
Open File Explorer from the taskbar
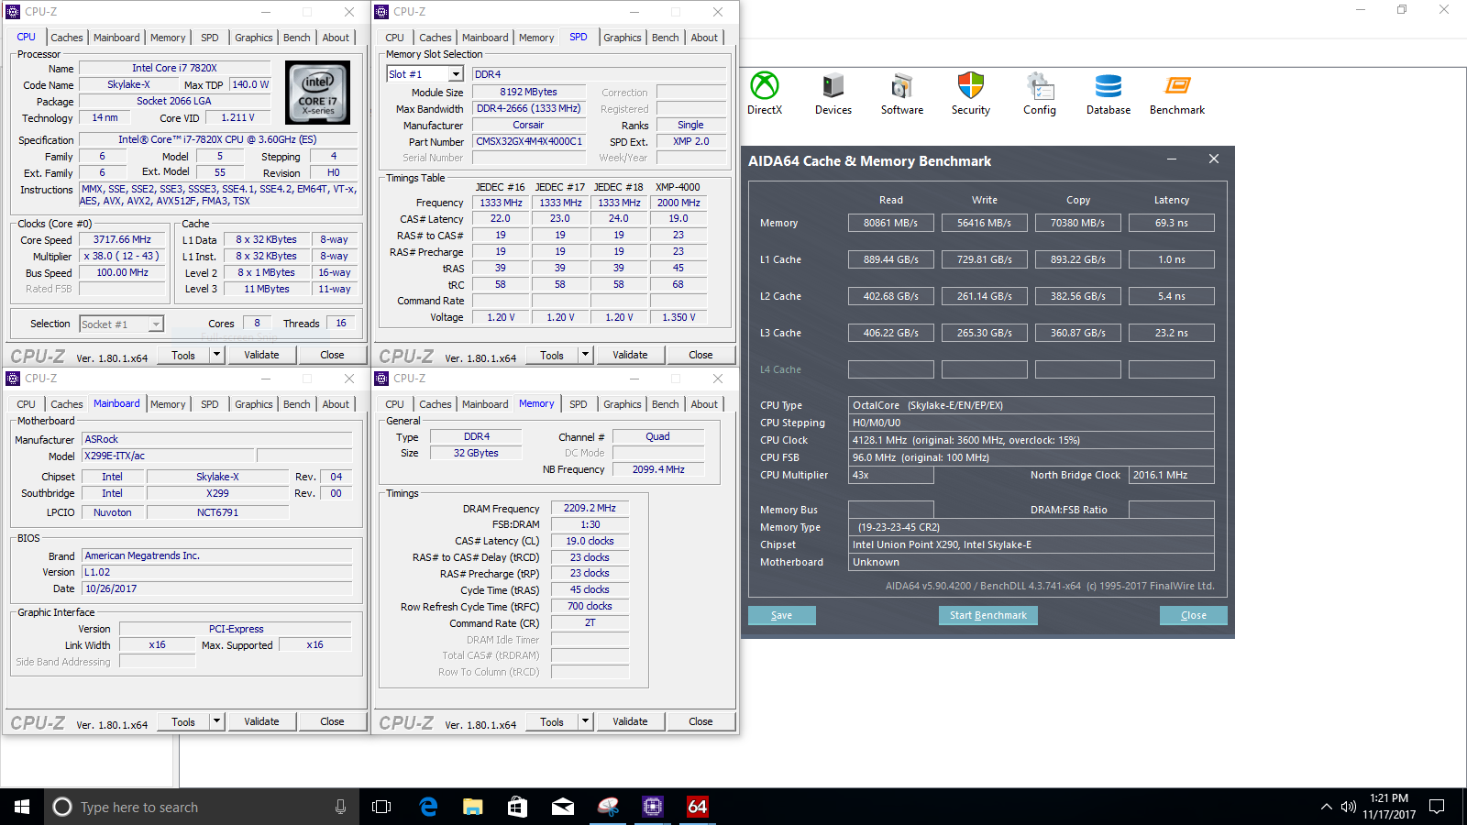coord(472,807)
